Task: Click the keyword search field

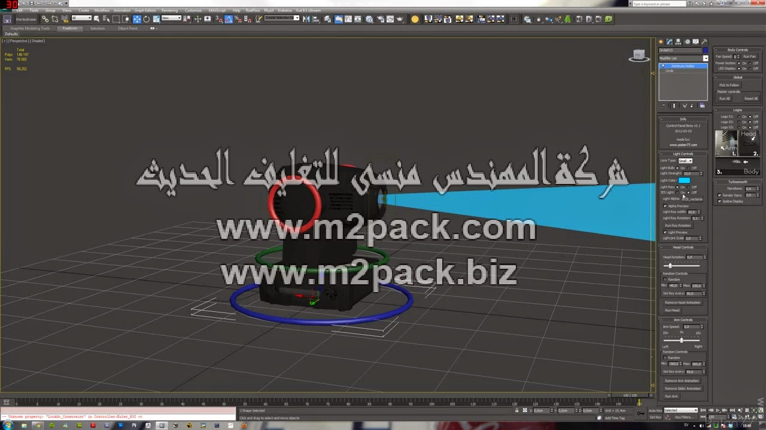Action: click(660, 4)
